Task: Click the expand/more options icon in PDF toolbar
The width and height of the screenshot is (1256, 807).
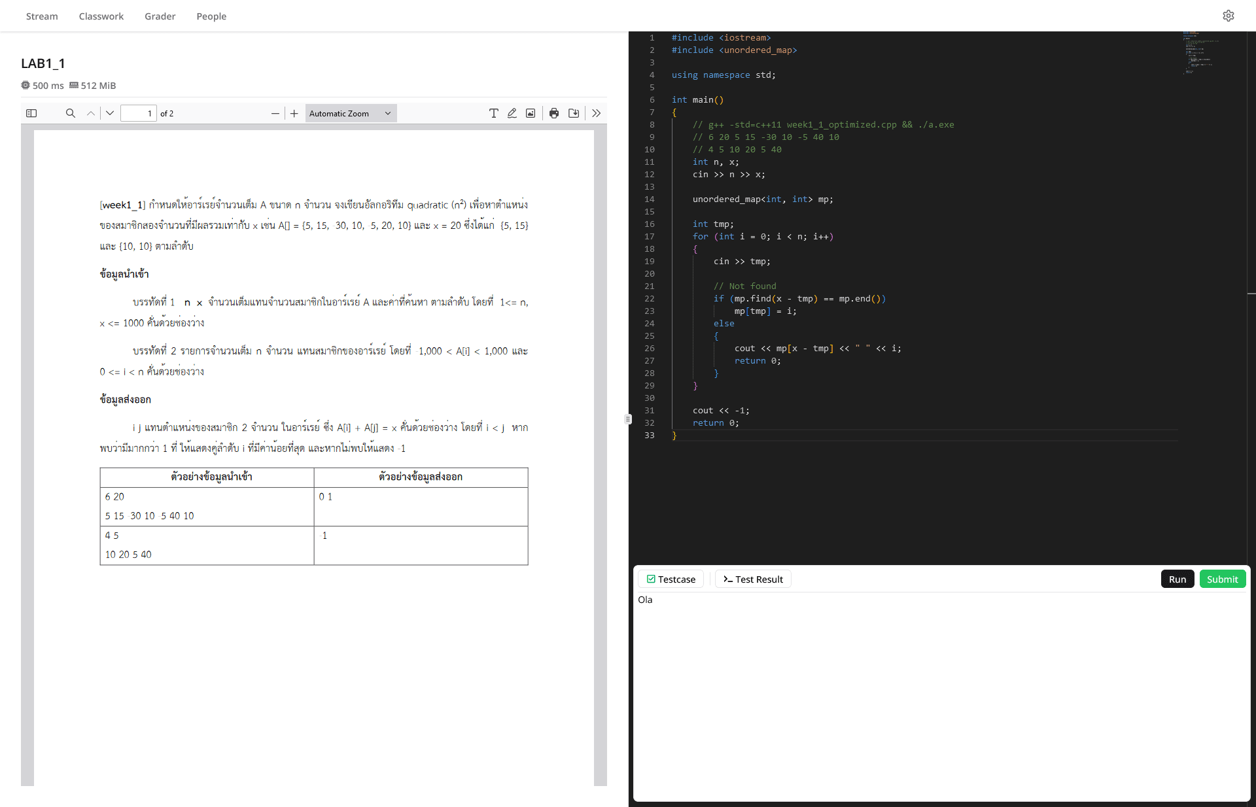Action: (x=596, y=113)
